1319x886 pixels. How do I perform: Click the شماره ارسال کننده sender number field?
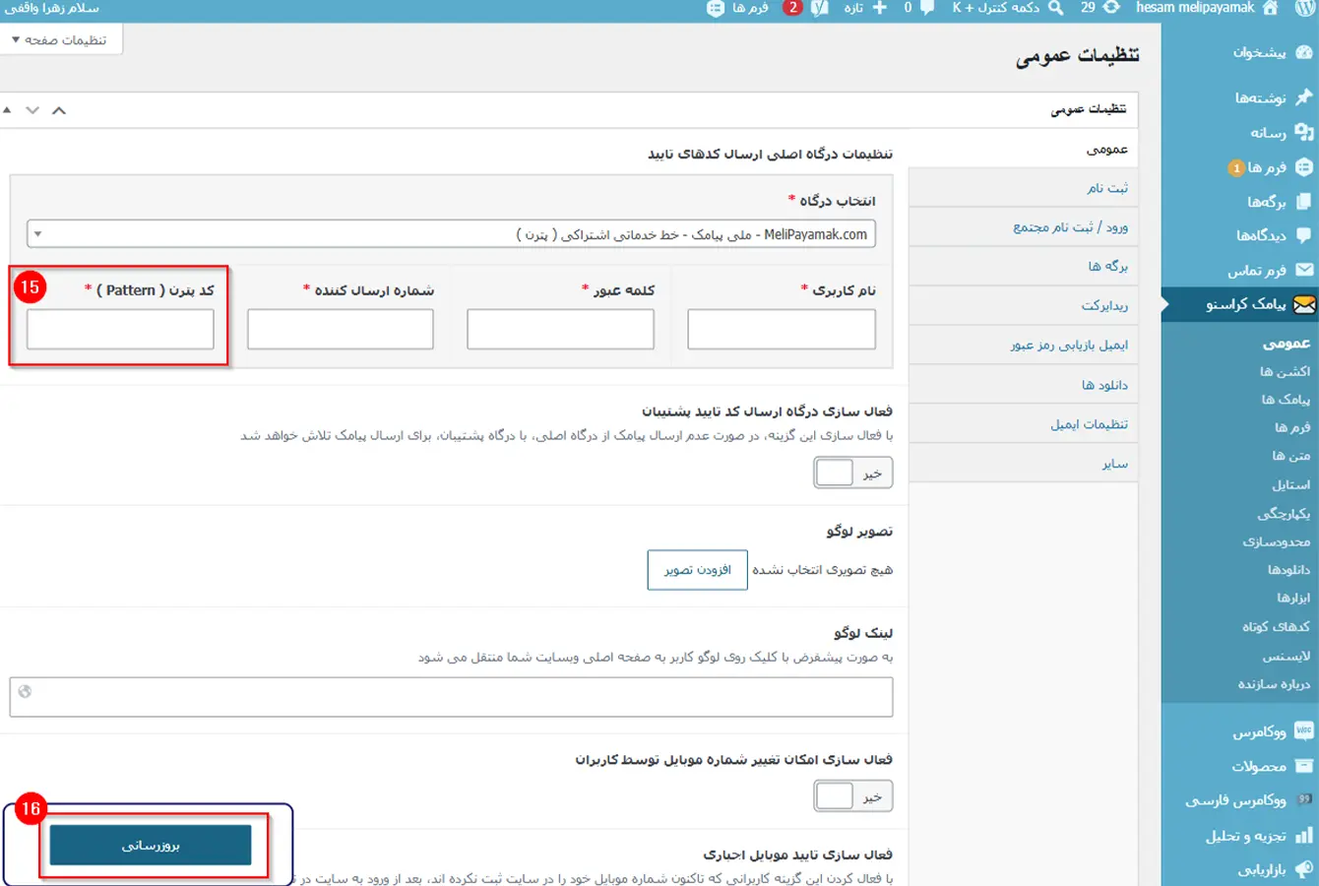click(x=341, y=329)
